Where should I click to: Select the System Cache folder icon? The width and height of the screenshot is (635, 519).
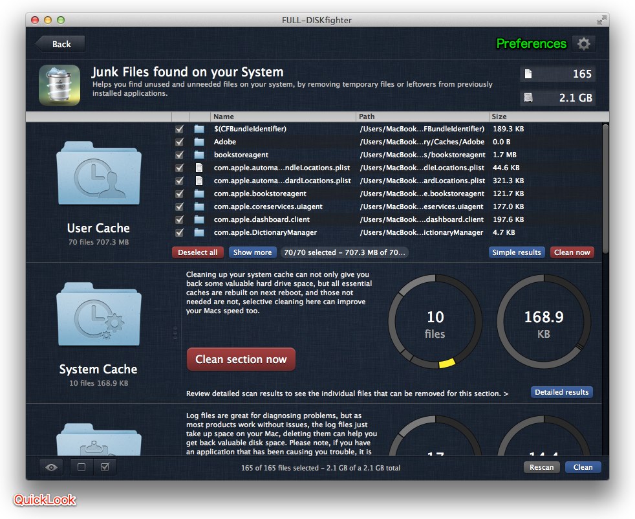(99, 314)
